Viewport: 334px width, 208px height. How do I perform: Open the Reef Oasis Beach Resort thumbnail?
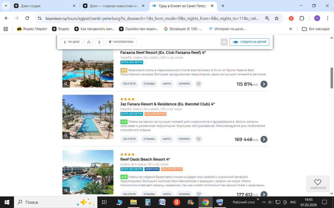(88, 172)
